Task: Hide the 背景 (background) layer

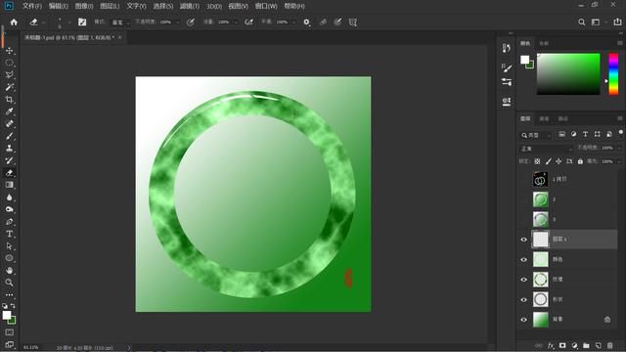Action: coord(524,320)
